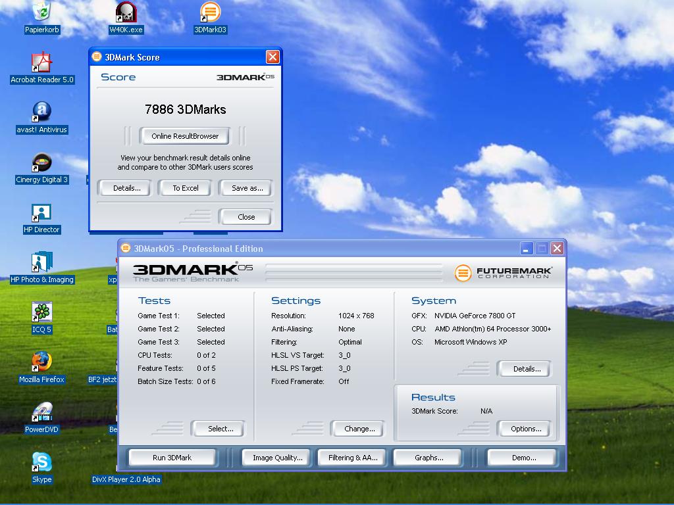The width and height of the screenshot is (674, 505).
Task: Click the 3DMark05 Gamers' Benchmark logo
Action: (x=193, y=273)
